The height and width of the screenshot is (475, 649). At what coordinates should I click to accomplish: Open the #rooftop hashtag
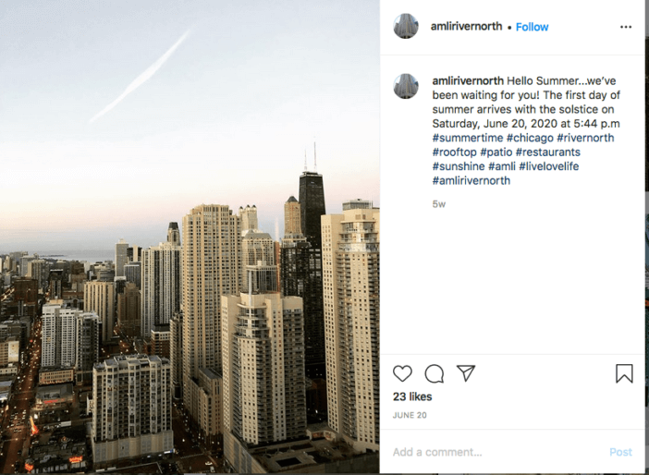coord(454,152)
